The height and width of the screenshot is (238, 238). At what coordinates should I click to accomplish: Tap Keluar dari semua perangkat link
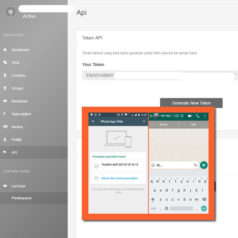(119, 178)
